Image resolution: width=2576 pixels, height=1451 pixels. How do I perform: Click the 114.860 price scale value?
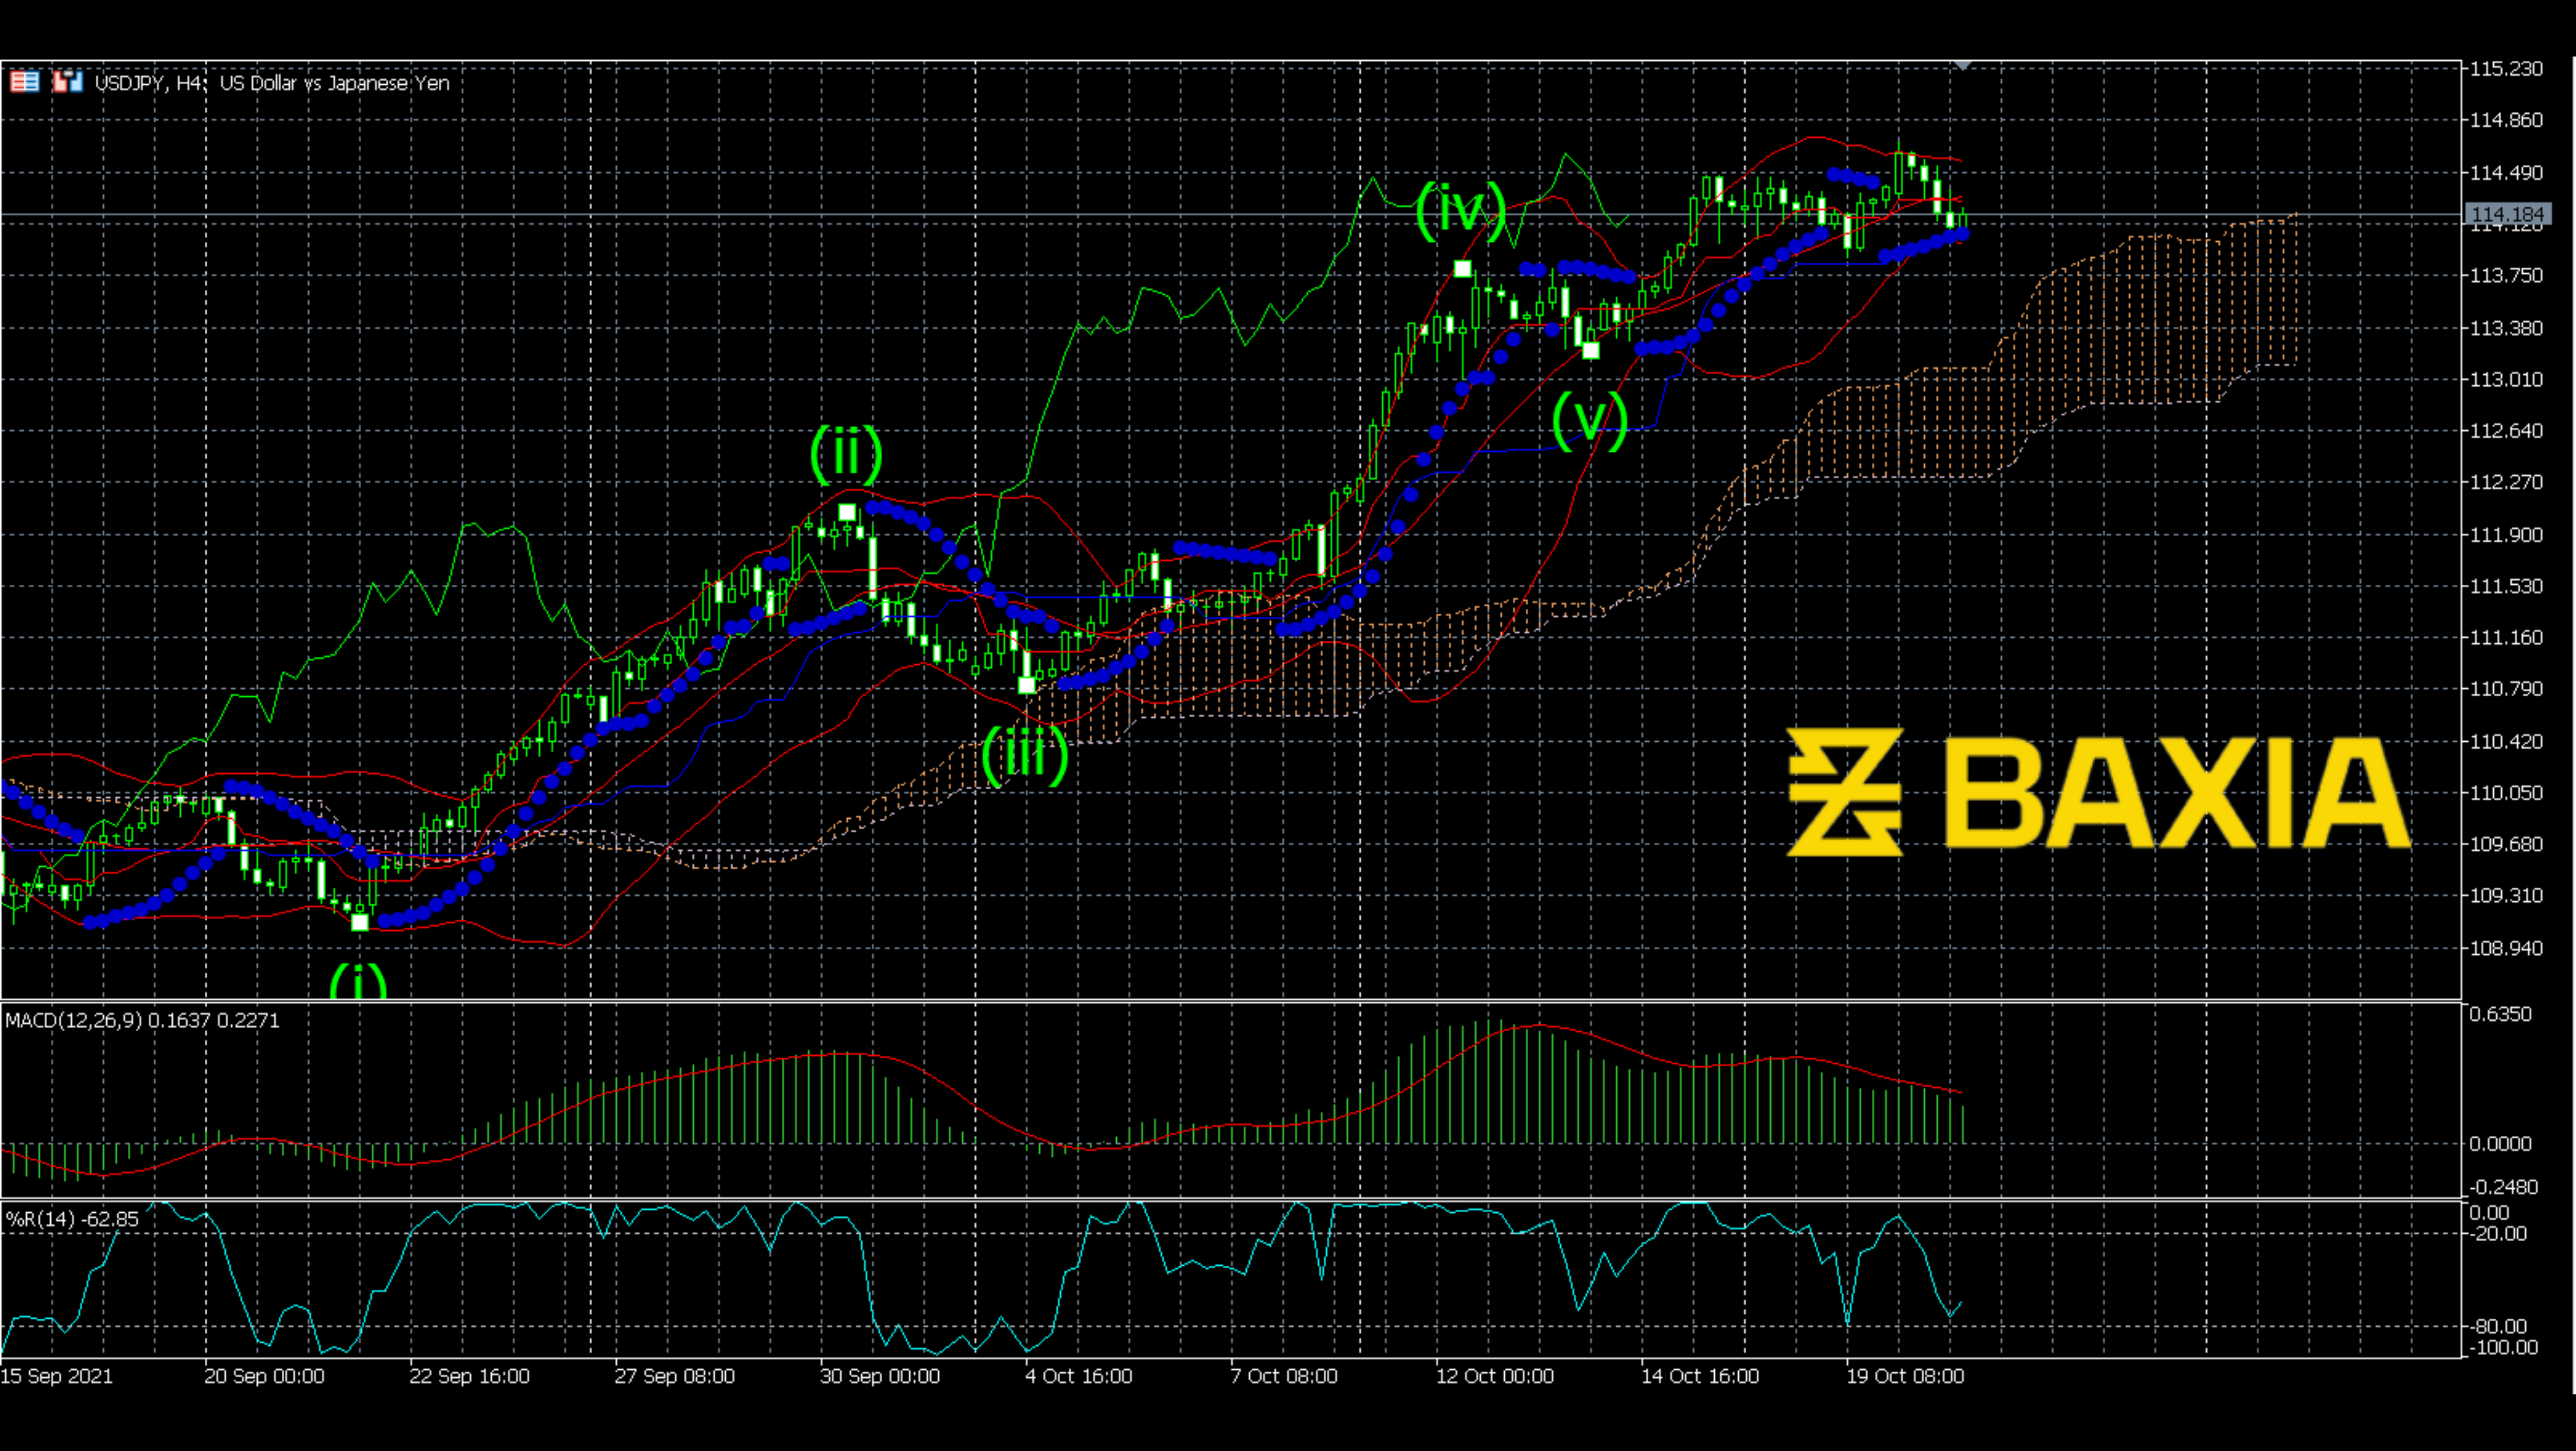[x=2506, y=120]
